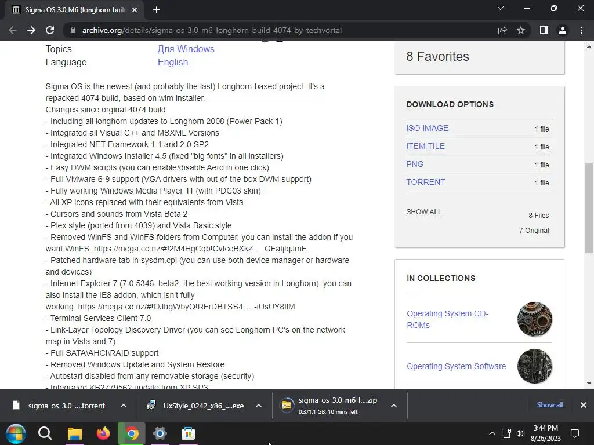
Task: Click the padlock site info icon
Action: click(73, 30)
